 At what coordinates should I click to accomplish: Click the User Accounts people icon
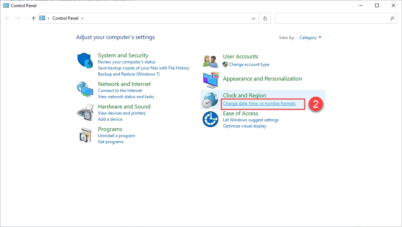(210, 61)
